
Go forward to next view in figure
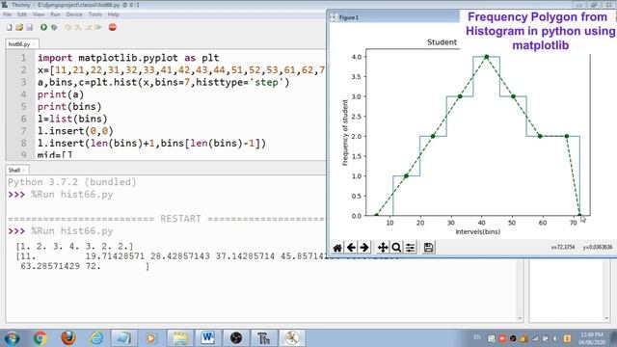(364, 248)
